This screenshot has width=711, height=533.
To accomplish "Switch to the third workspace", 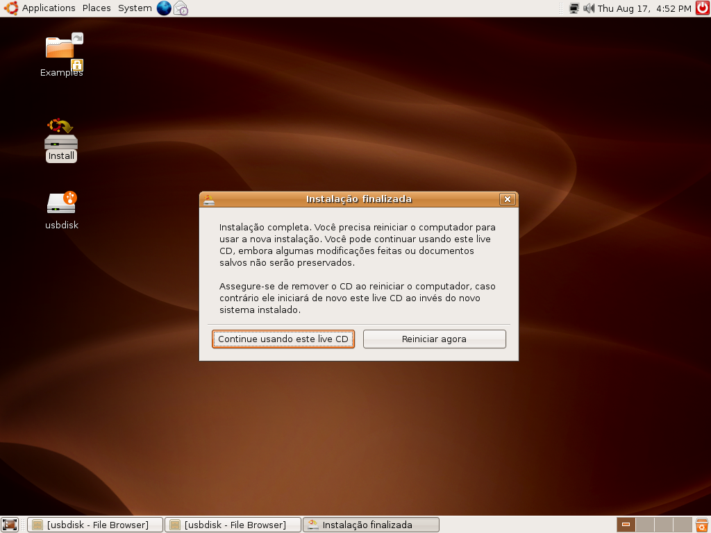I will tap(663, 525).
